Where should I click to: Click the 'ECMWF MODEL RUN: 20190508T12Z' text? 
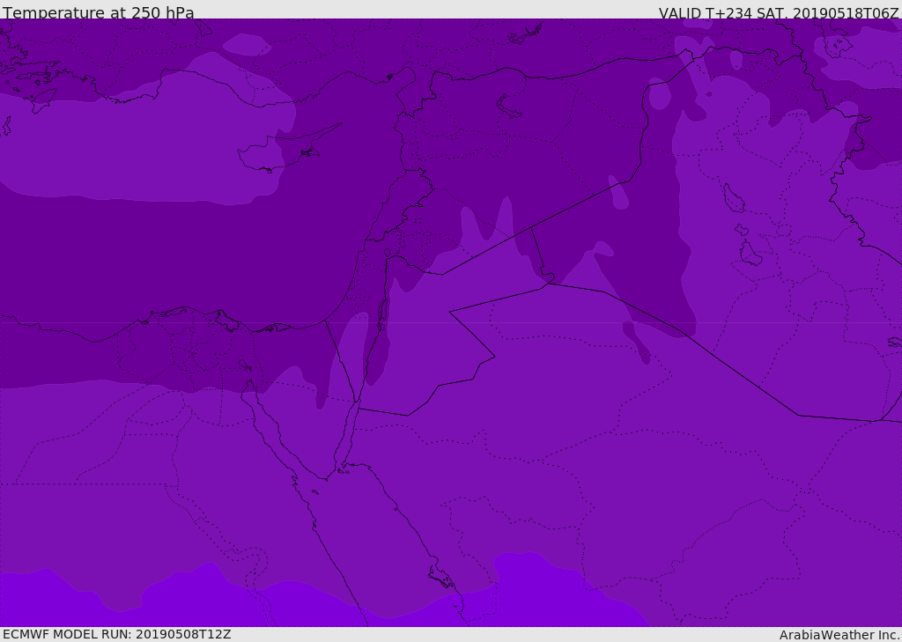point(117,634)
